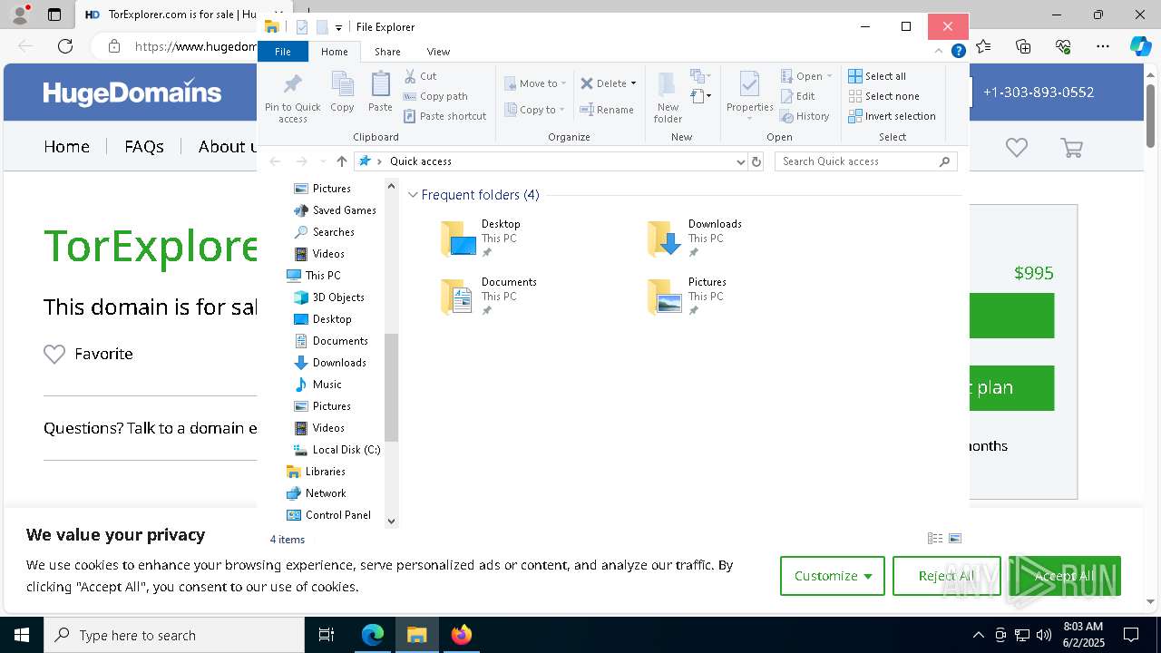The height and width of the screenshot is (653, 1161).
Task: Select Control Panel in navigation pane
Action: 328,515
